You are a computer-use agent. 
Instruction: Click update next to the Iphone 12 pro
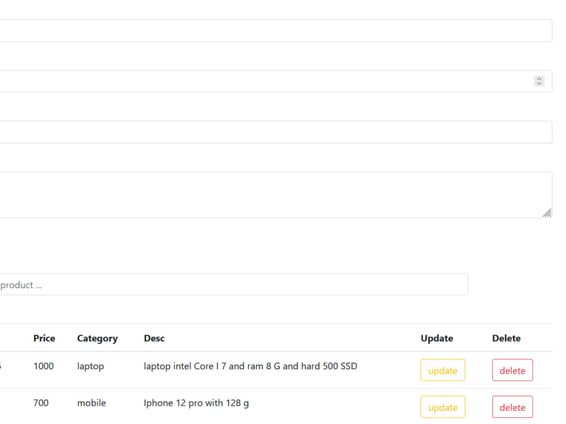click(443, 407)
